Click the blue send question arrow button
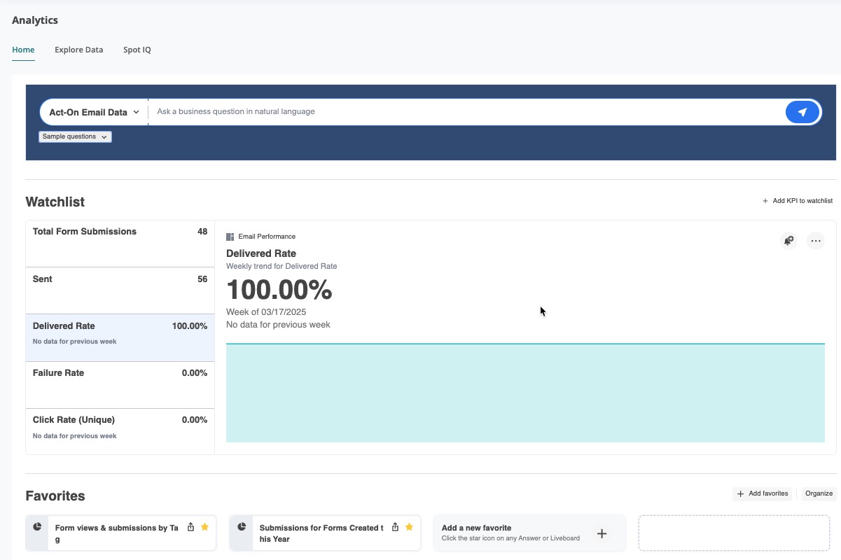841x560 pixels. pos(802,112)
